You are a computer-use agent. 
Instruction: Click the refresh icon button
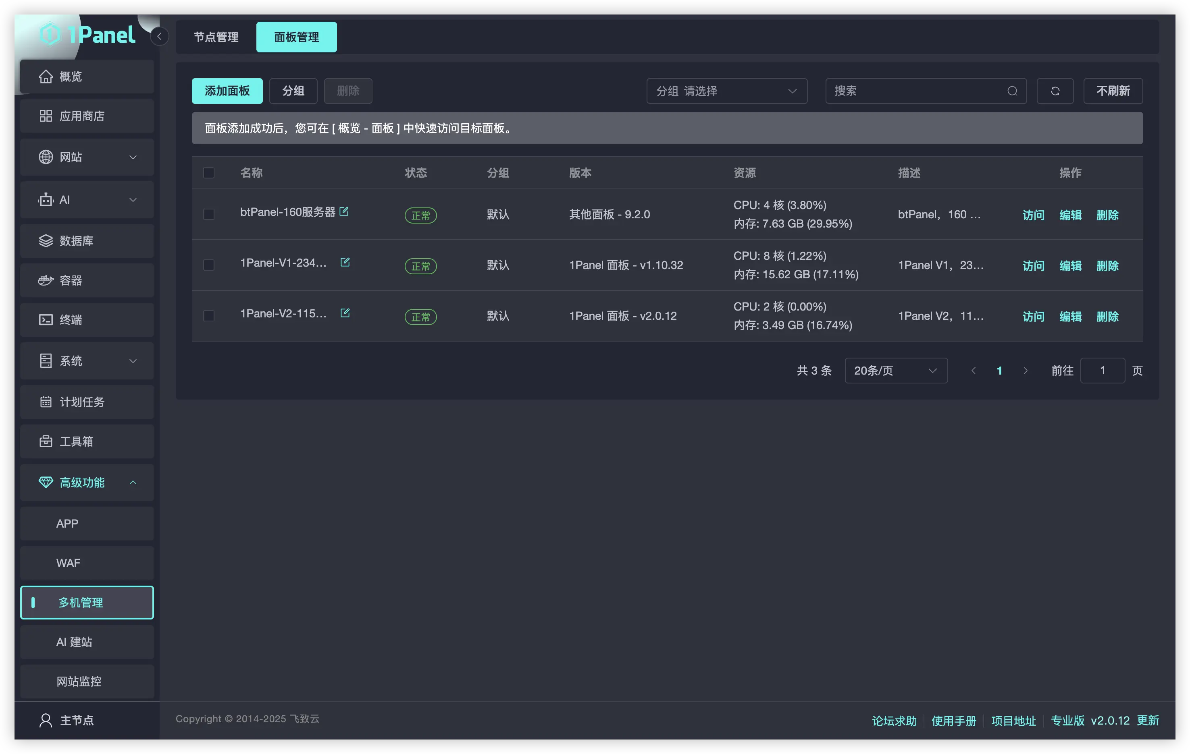click(x=1055, y=91)
